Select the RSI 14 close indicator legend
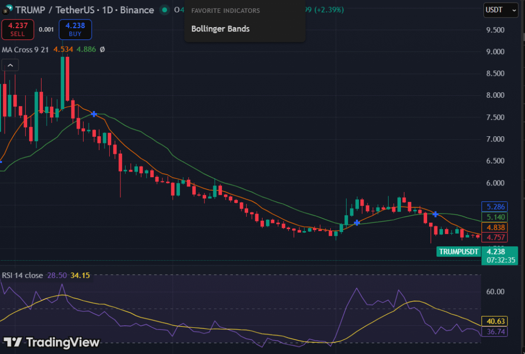 click(22, 275)
